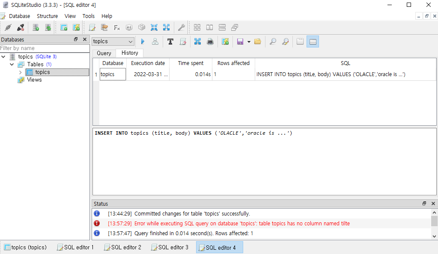Save SQL with the purple floppy icon

point(240,41)
